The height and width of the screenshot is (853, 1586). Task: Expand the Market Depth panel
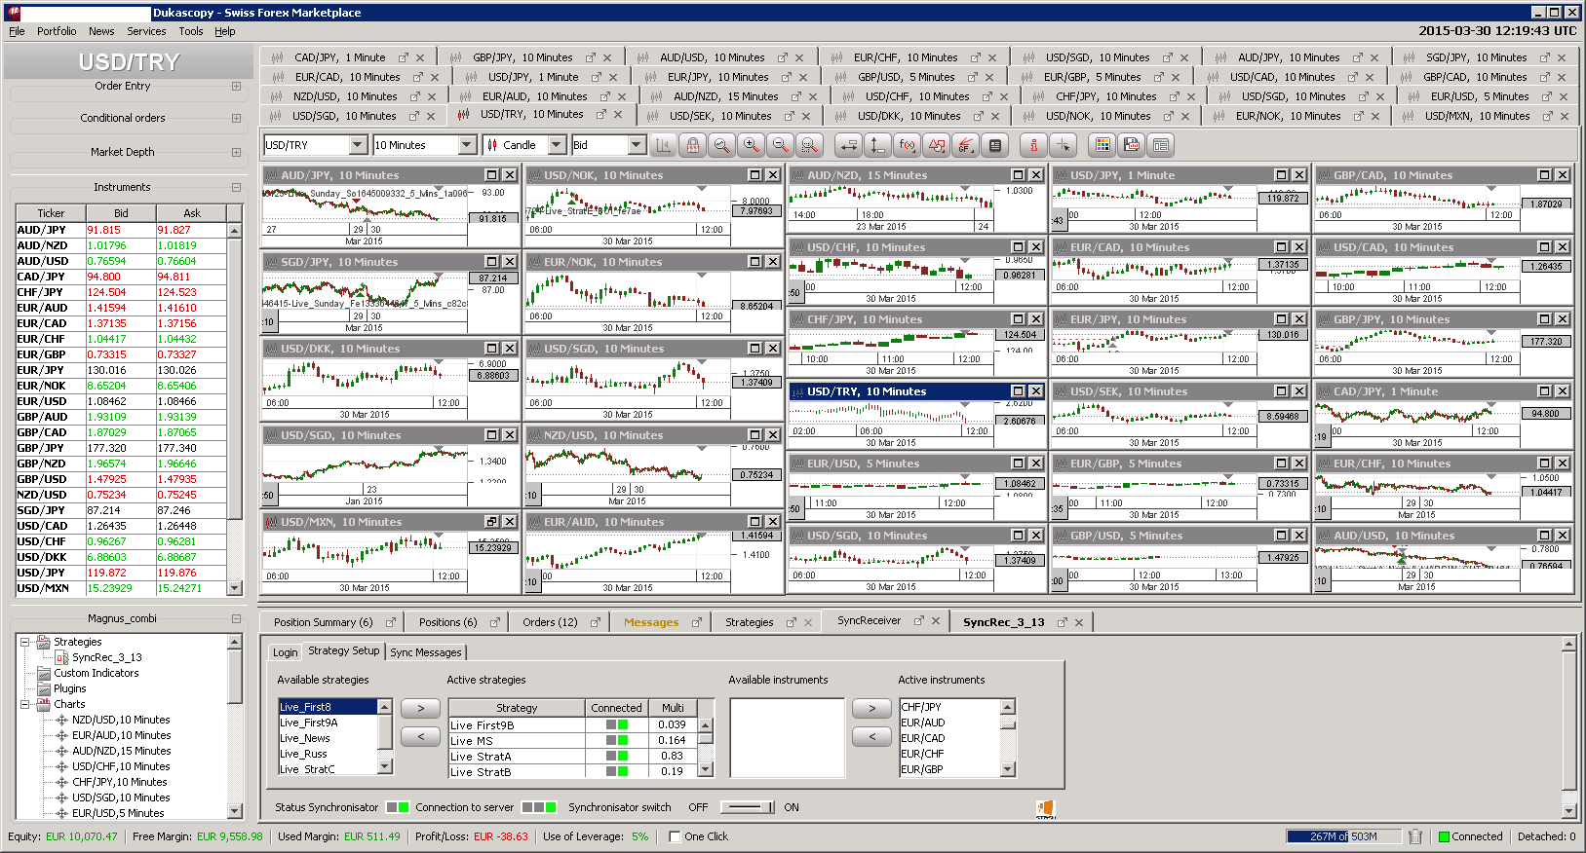click(236, 152)
